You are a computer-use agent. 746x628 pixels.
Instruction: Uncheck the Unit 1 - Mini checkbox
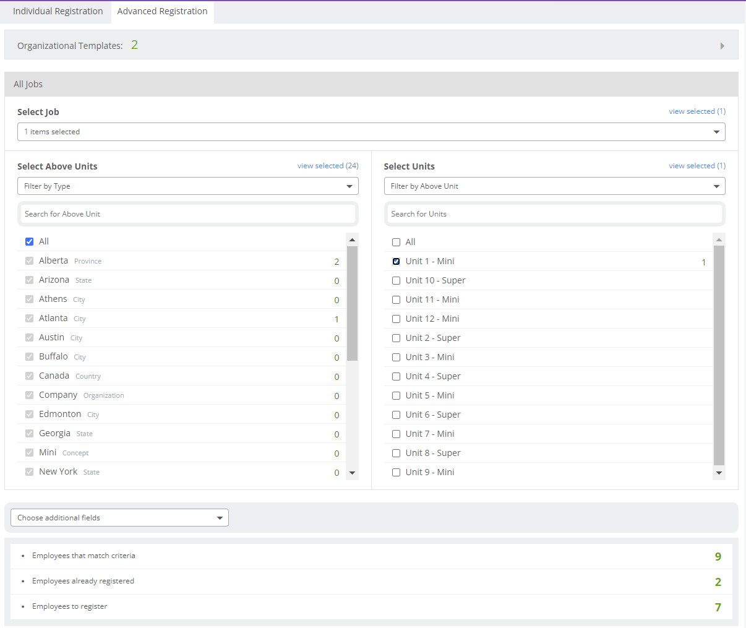[397, 262]
